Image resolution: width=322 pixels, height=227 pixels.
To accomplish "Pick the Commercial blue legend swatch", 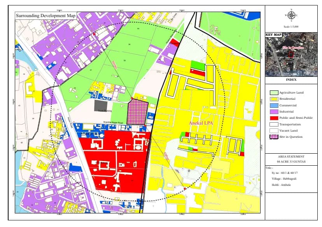I will coord(274,105).
